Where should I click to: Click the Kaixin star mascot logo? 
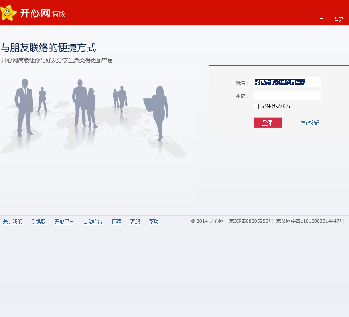tap(8, 13)
